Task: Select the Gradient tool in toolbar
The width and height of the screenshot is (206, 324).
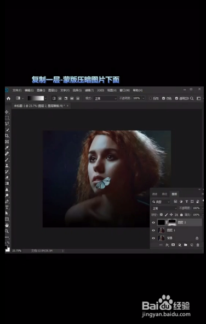Action: 7,183
